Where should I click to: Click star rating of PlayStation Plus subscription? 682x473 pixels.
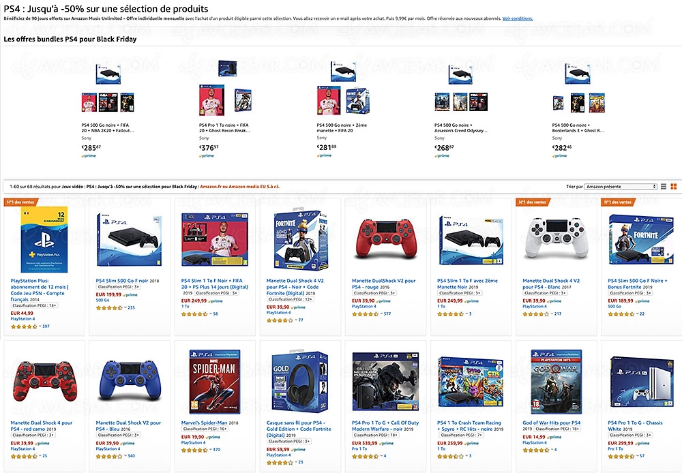[x=23, y=326]
